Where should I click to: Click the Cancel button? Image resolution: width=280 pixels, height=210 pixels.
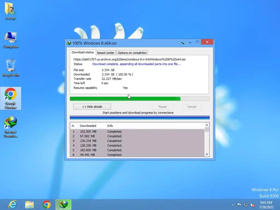coord(192,107)
